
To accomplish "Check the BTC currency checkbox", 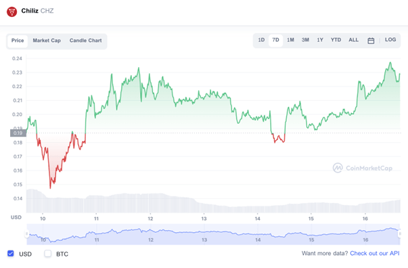I will (x=47, y=253).
